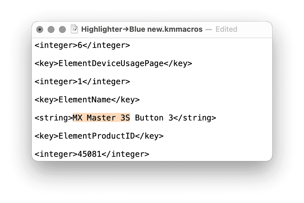Click the integer 6 line
The width and height of the screenshot is (304, 203).
pos(83,45)
